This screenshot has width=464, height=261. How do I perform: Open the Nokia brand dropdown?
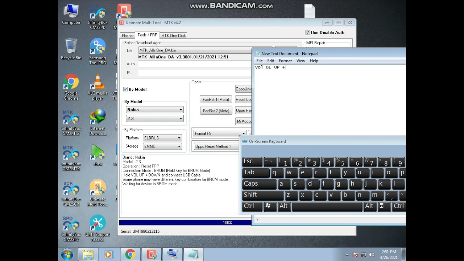(x=155, y=109)
